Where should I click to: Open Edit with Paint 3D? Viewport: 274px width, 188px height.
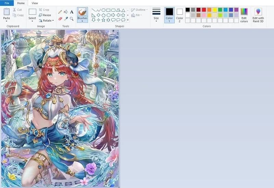click(258, 15)
